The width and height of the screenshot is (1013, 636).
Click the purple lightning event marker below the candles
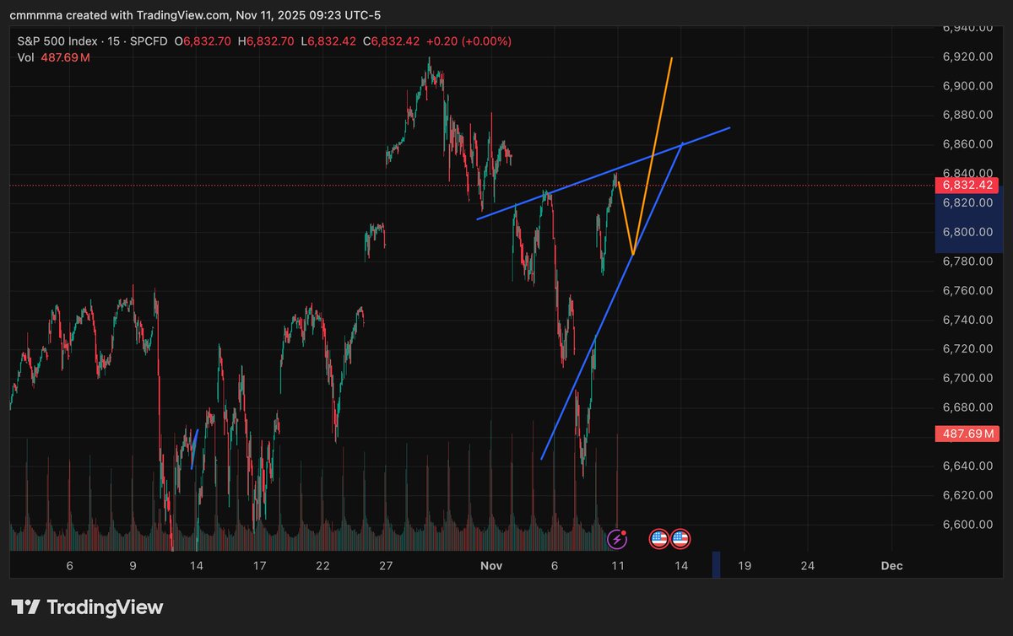619,537
